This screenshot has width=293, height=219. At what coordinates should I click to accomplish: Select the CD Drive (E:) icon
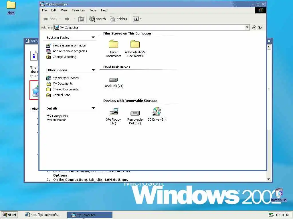(157, 112)
